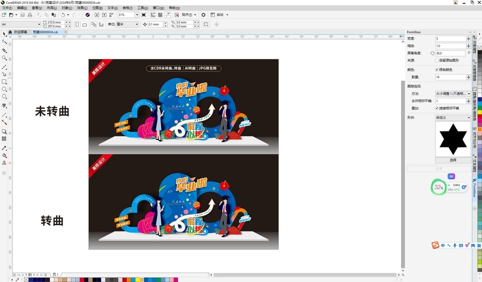Select the Rectangle tool
The width and height of the screenshot is (482, 282).
pos(4,82)
